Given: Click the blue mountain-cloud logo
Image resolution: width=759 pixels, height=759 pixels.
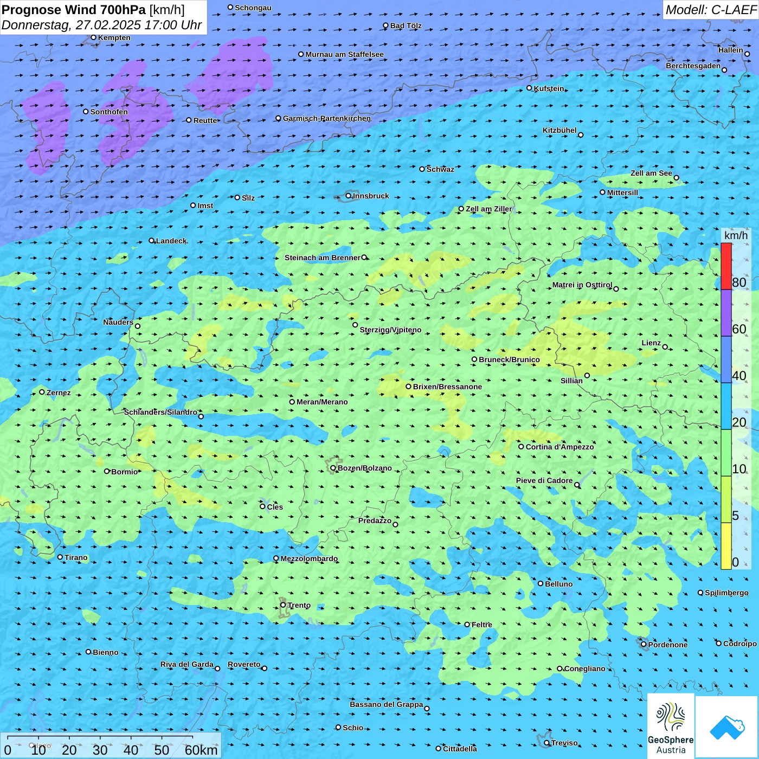Looking at the screenshot, I should pyautogui.click(x=727, y=726).
